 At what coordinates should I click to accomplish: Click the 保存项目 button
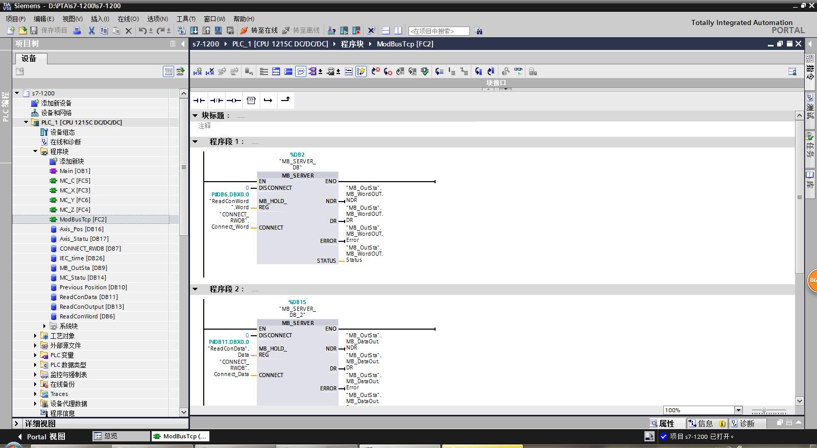coord(49,31)
